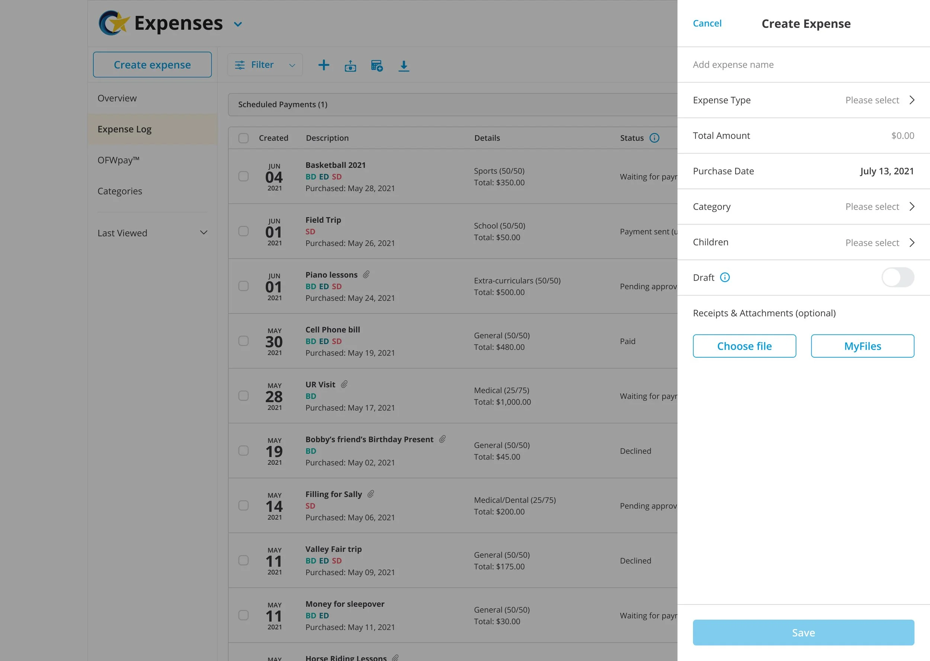Click the send payment icon in toolbar
This screenshot has width=930, height=661.
click(x=350, y=65)
